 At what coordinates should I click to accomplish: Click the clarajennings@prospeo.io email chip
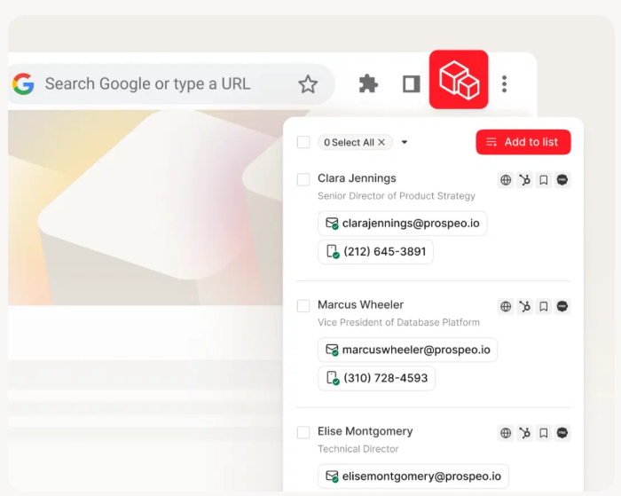click(x=402, y=224)
